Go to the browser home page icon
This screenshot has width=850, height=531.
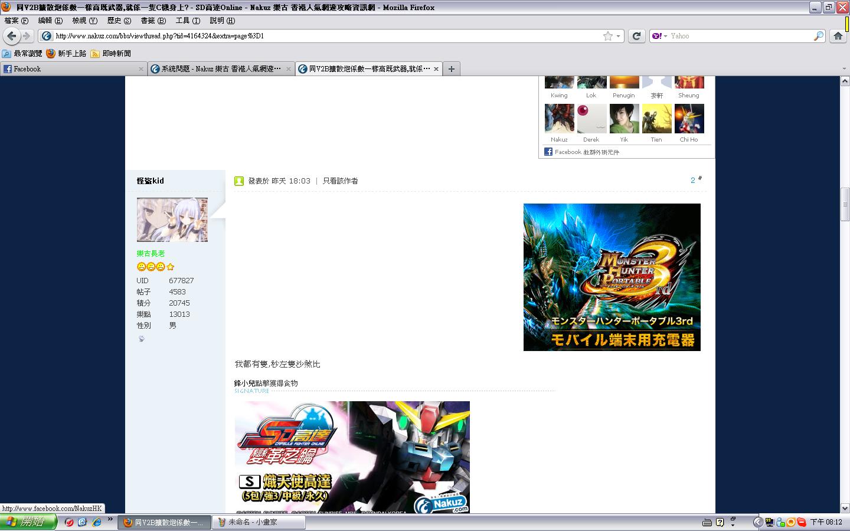coord(838,36)
